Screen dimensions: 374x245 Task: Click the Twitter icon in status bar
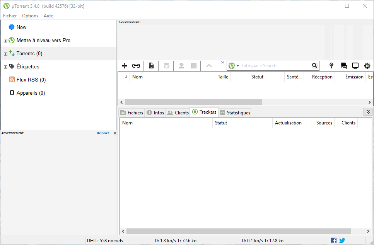342,240
